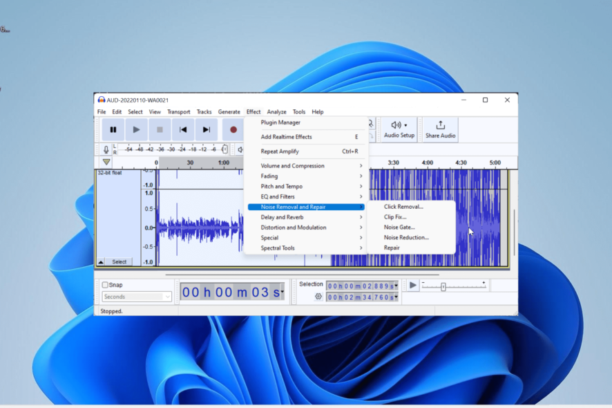This screenshot has width=612, height=408.
Task: Click the Stop button in transport toolbar
Action: (160, 130)
